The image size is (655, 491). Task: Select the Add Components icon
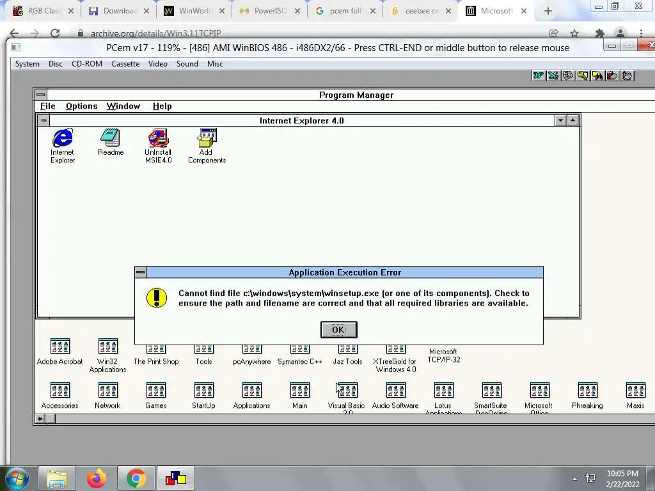pos(207,146)
